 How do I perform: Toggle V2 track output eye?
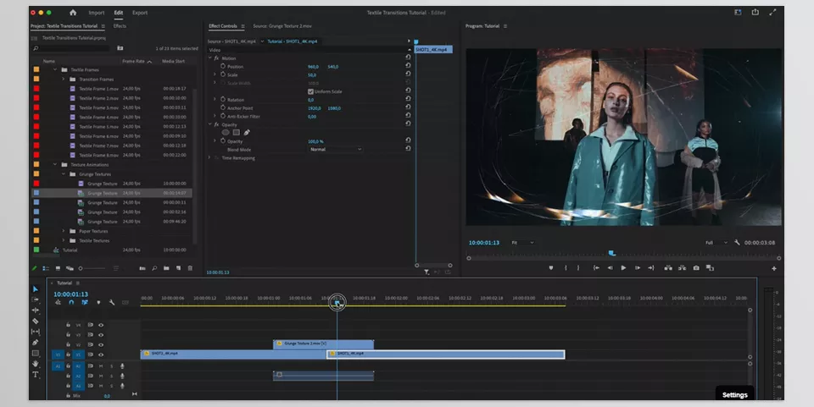101,345
